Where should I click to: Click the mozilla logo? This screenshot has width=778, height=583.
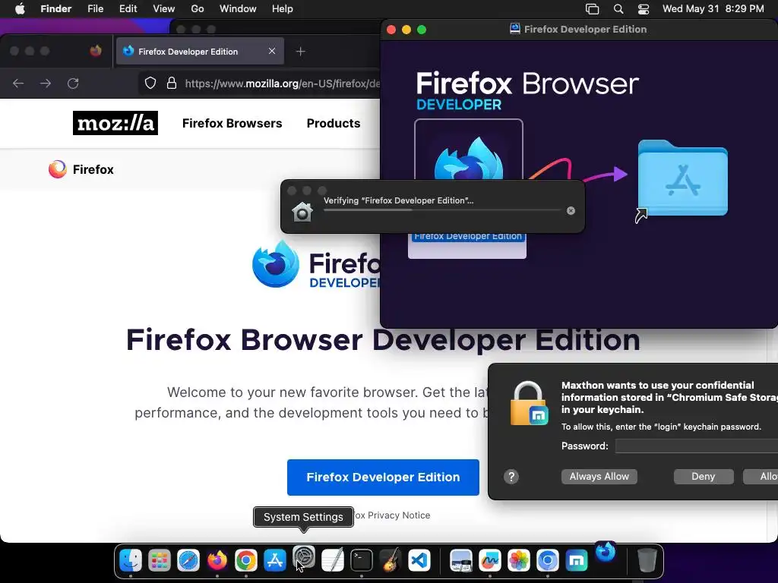point(115,123)
